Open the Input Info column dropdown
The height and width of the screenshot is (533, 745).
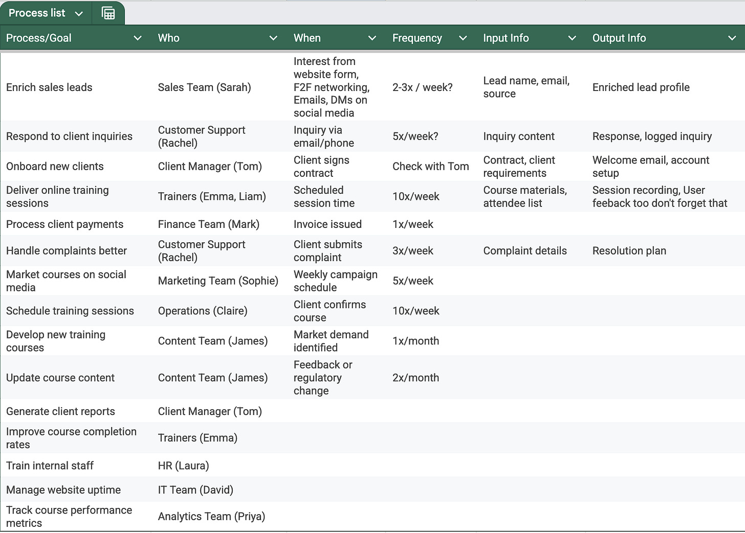click(x=572, y=38)
